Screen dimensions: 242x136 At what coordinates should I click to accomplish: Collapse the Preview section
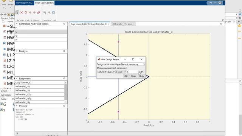17,106
